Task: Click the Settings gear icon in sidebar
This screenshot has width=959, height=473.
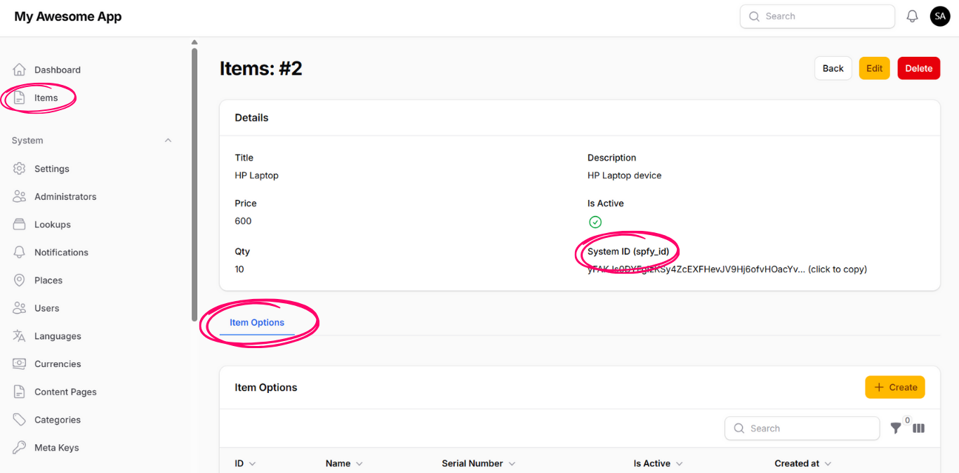Action: (x=20, y=168)
